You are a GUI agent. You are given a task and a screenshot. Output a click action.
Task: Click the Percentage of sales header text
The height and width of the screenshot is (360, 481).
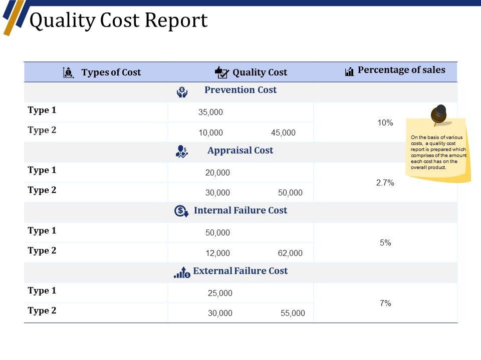click(401, 70)
